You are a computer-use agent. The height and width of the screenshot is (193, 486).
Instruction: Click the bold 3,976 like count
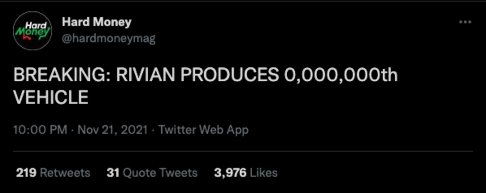230,173
